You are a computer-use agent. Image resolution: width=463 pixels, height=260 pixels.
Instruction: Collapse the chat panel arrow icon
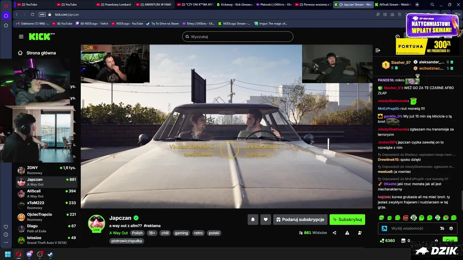pos(378,50)
